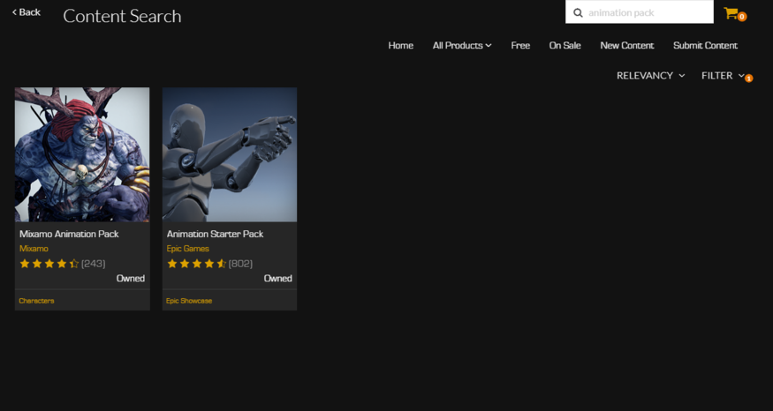The width and height of the screenshot is (773, 411).
Task: Click Owned label on Animation Starter Pack
Action: coord(277,278)
